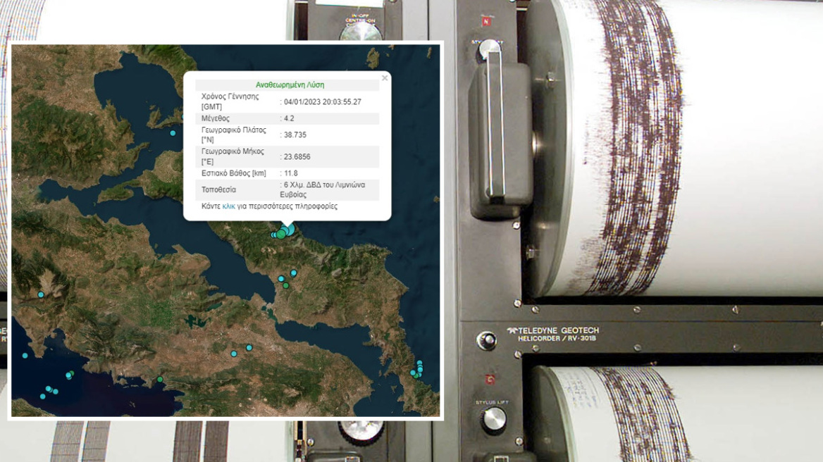Click the latitude value 38.735 in the popup
Image resolution: width=823 pixels, height=462 pixels.
click(x=295, y=135)
